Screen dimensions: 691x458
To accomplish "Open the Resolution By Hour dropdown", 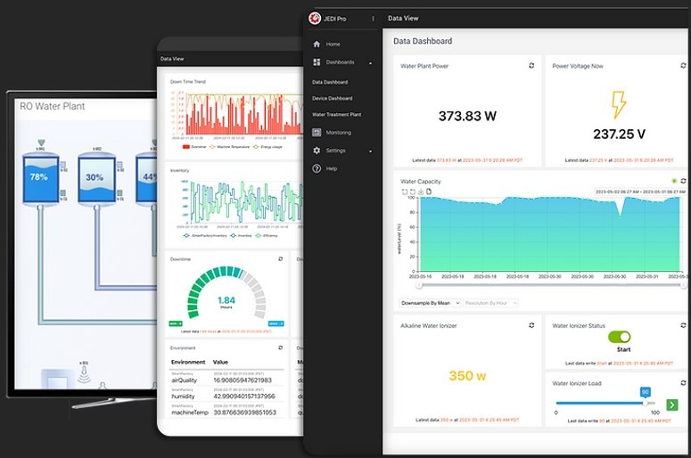I will pos(490,303).
